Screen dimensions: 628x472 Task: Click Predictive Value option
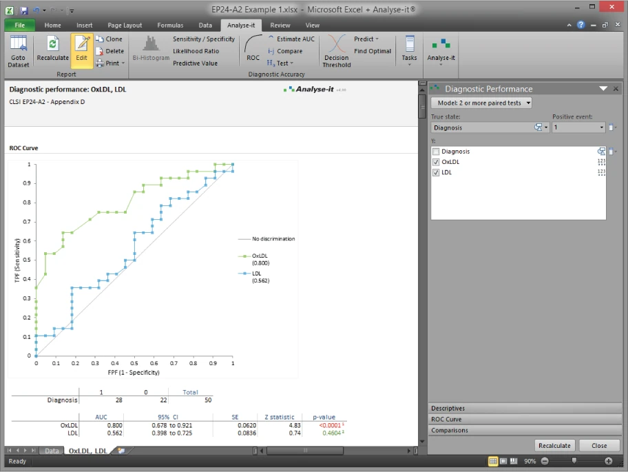click(195, 63)
